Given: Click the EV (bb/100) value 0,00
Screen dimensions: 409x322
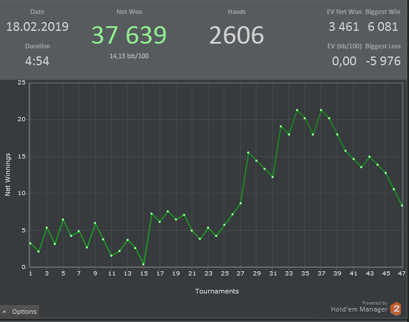Looking at the screenshot, I should 344,61.
